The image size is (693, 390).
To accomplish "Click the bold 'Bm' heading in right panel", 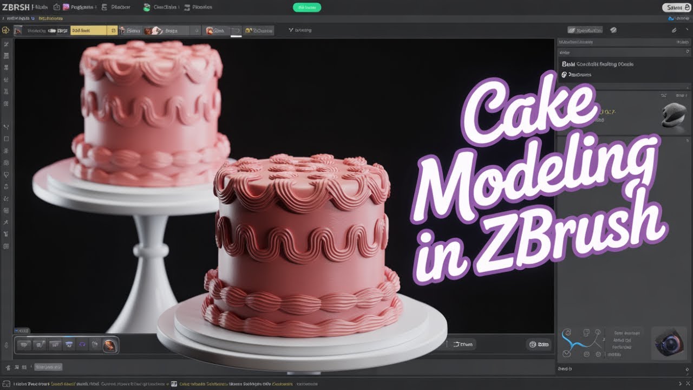I will coord(568,64).
